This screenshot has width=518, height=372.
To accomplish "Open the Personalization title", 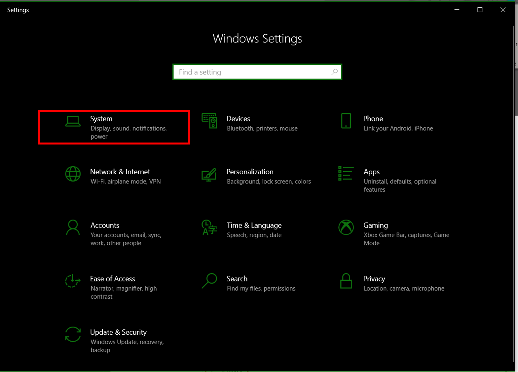I will [250, 172].
